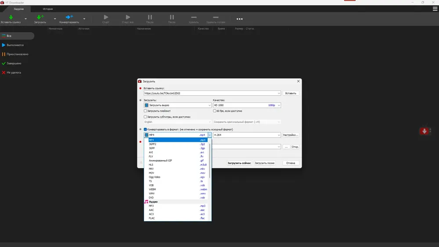
Task: Click the blue Конвертировать toolbar icon
Action: point(69,17)
